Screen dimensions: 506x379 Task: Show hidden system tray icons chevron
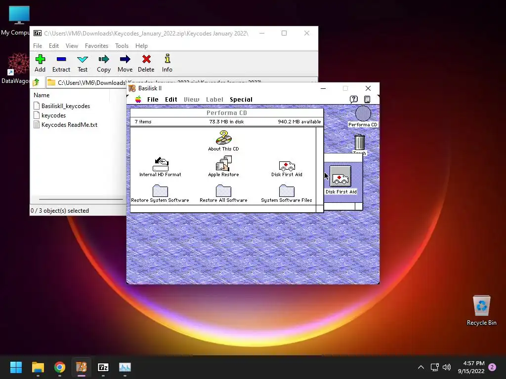click(x=421, y=367)
